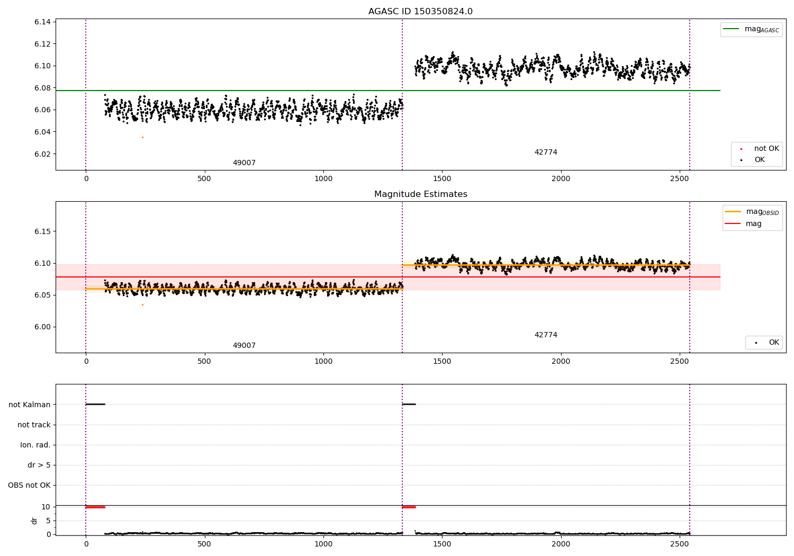Click obsid label 49007 in AGASC ID plot
This screenshot has width=794, height=556.
pos(244,163)
